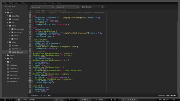Click the window layout icon in bottom bar
180x101 pixels.
pyautogui.click(x=19, y=100)
